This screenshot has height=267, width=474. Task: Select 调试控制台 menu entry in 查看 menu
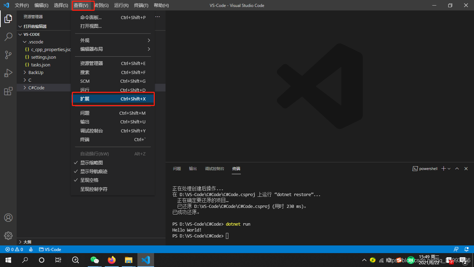pos(113,131)
